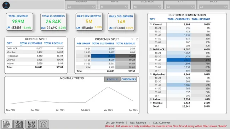
Task: Click the Nov 2022 axis label
Action: 11,110
